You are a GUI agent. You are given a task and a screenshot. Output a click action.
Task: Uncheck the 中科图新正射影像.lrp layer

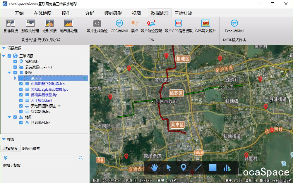(x=21, y=84)
